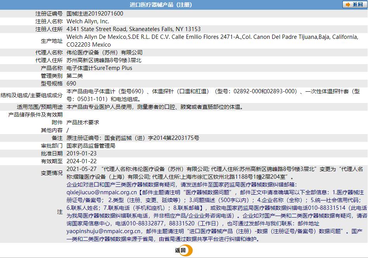Open the 产品技术要求 attachment link
The height and width of the screenshot is (258, 368).
click(x=83, y=122)
